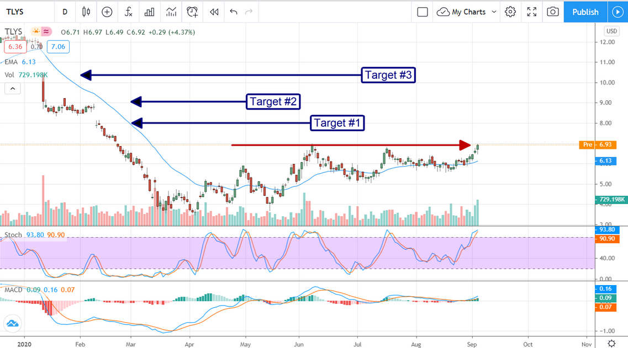Click the Pre 6.93 price label
Viewport: 628px width, 348px height.
pos(598,144)
